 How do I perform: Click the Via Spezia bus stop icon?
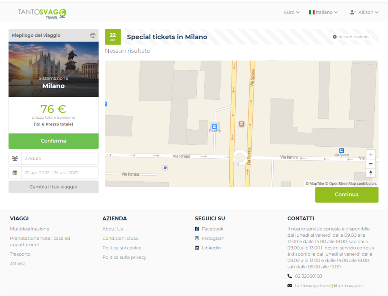point(341,150)
